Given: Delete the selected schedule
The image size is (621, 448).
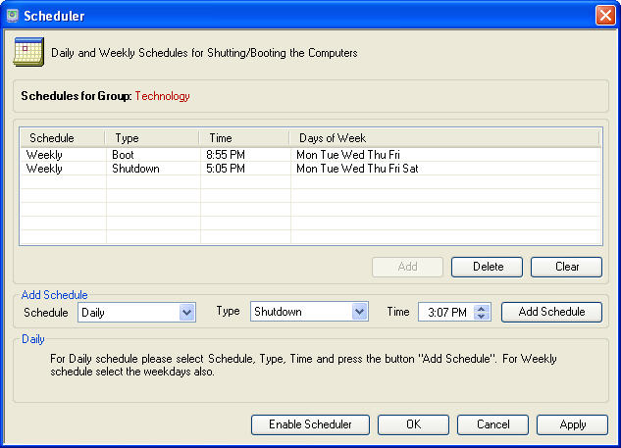Looking at the screenshot, I should click(x=488, y=267).
